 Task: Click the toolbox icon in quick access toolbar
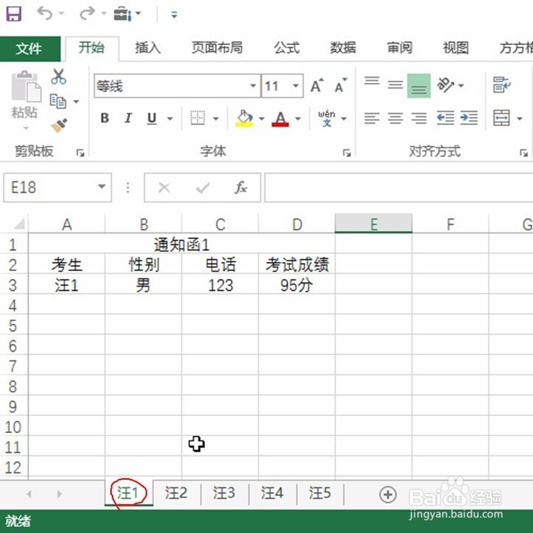[x=123, y=14]
